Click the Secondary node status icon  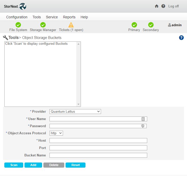coord(151,25)
